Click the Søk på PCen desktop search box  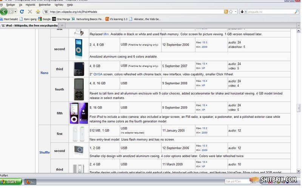pos(237,181)
